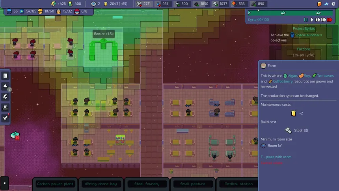
Task: Click the red-helmet population icon 6/8
Action: tap(77, 11)
